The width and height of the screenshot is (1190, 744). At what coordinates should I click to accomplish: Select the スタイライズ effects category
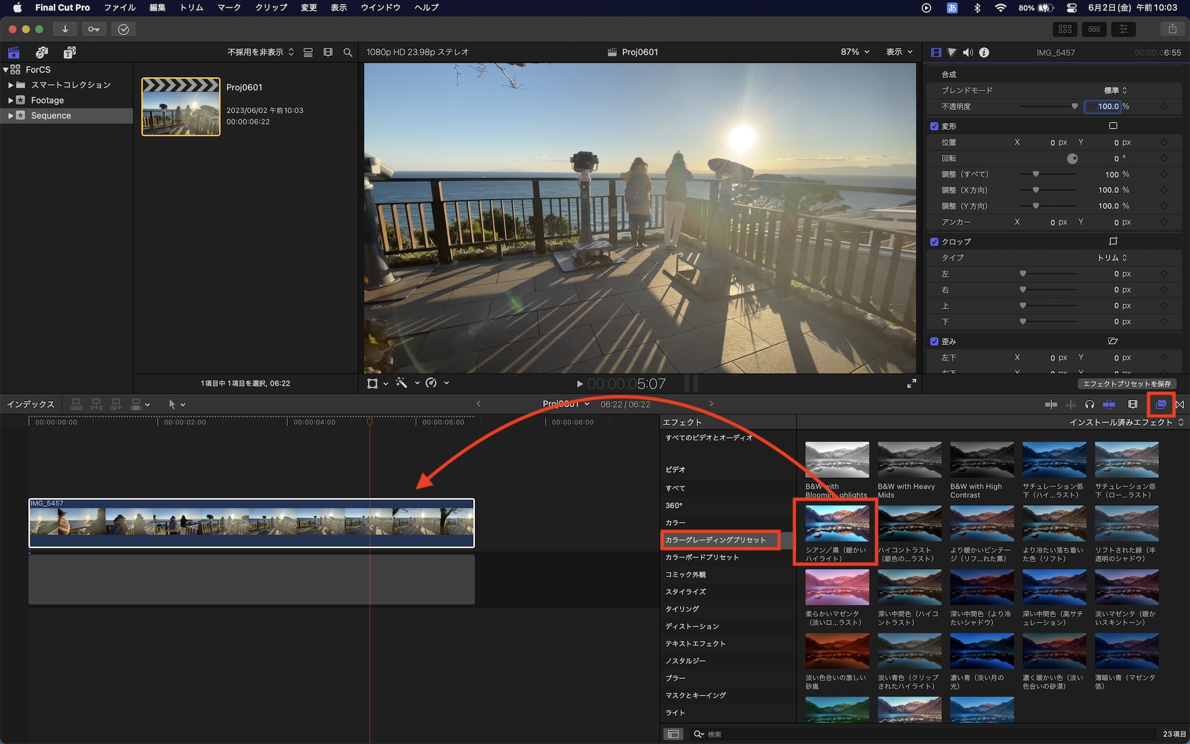tap(685, 592)
